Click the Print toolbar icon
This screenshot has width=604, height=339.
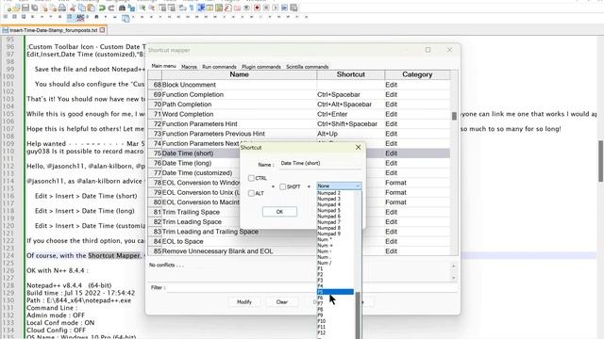61,8
